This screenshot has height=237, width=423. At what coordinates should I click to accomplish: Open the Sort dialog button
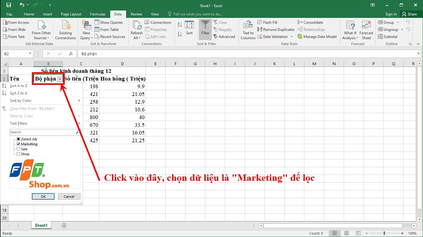pyautogui.click(x=189, y=28)
